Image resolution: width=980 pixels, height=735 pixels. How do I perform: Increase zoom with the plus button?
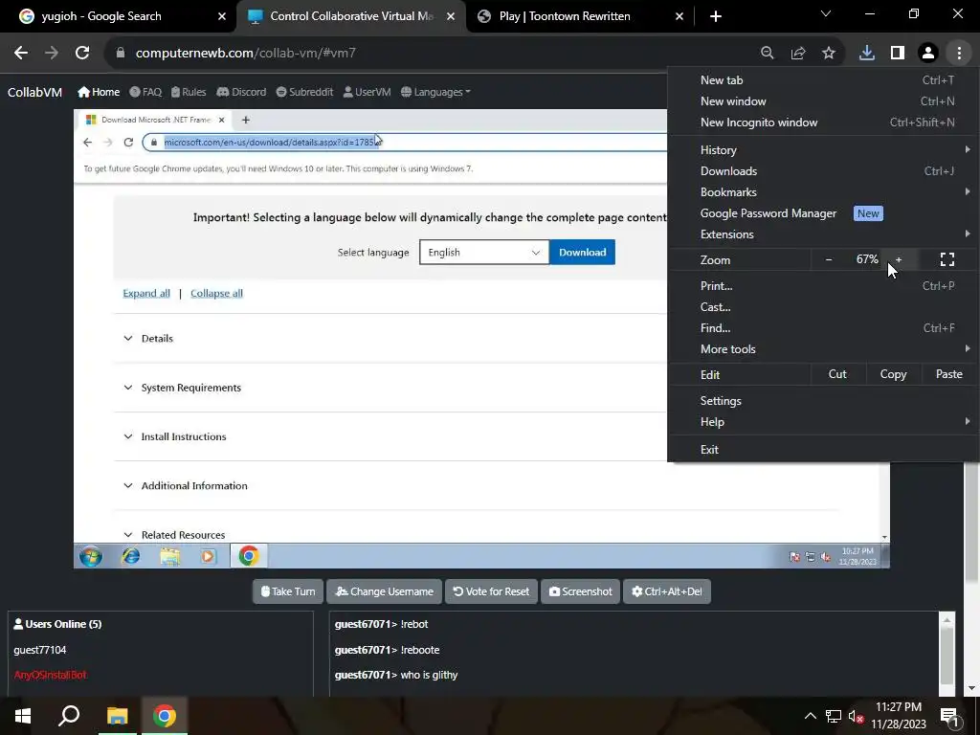(899, 259)
